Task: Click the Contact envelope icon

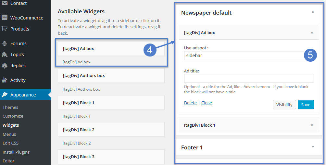Action: 5,3
